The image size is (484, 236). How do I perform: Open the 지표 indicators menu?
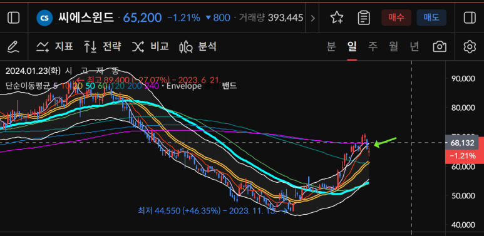tap(54, 47)
